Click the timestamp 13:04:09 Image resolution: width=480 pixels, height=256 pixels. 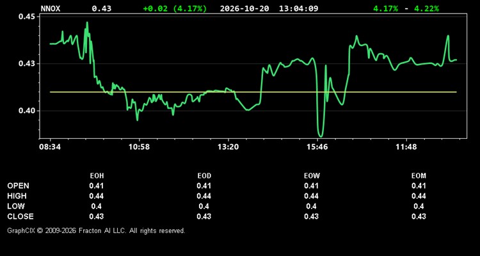298,8
